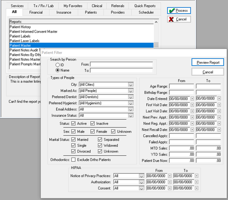Open the Quick Reports tab
The width and height of the screenshot is (228, 200).
click(145, 6)
